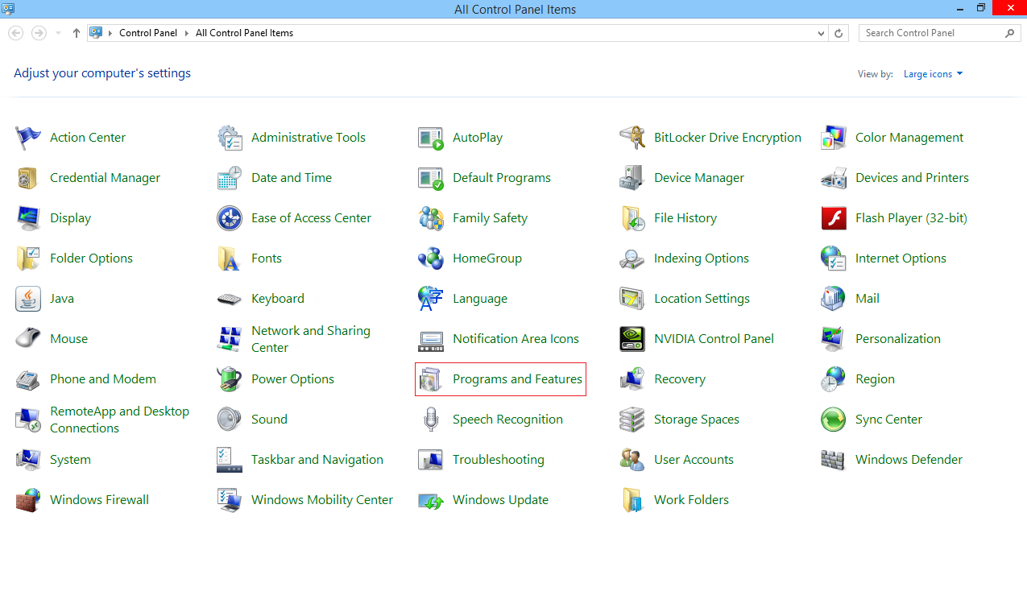Click the Control Panel breadcrumb segment

coord(148,33)
